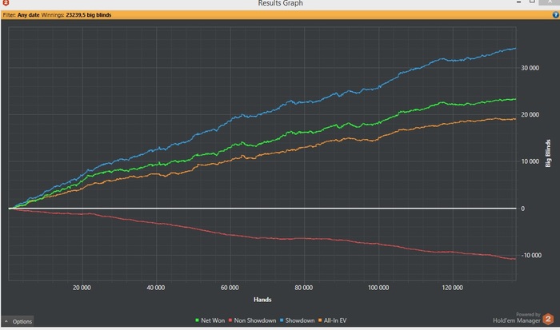The image size is (560, 330).
Task: Click the 80 000 hands axis label
Action: 303,288
